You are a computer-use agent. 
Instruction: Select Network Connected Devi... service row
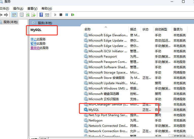click(x=135, y=126)
